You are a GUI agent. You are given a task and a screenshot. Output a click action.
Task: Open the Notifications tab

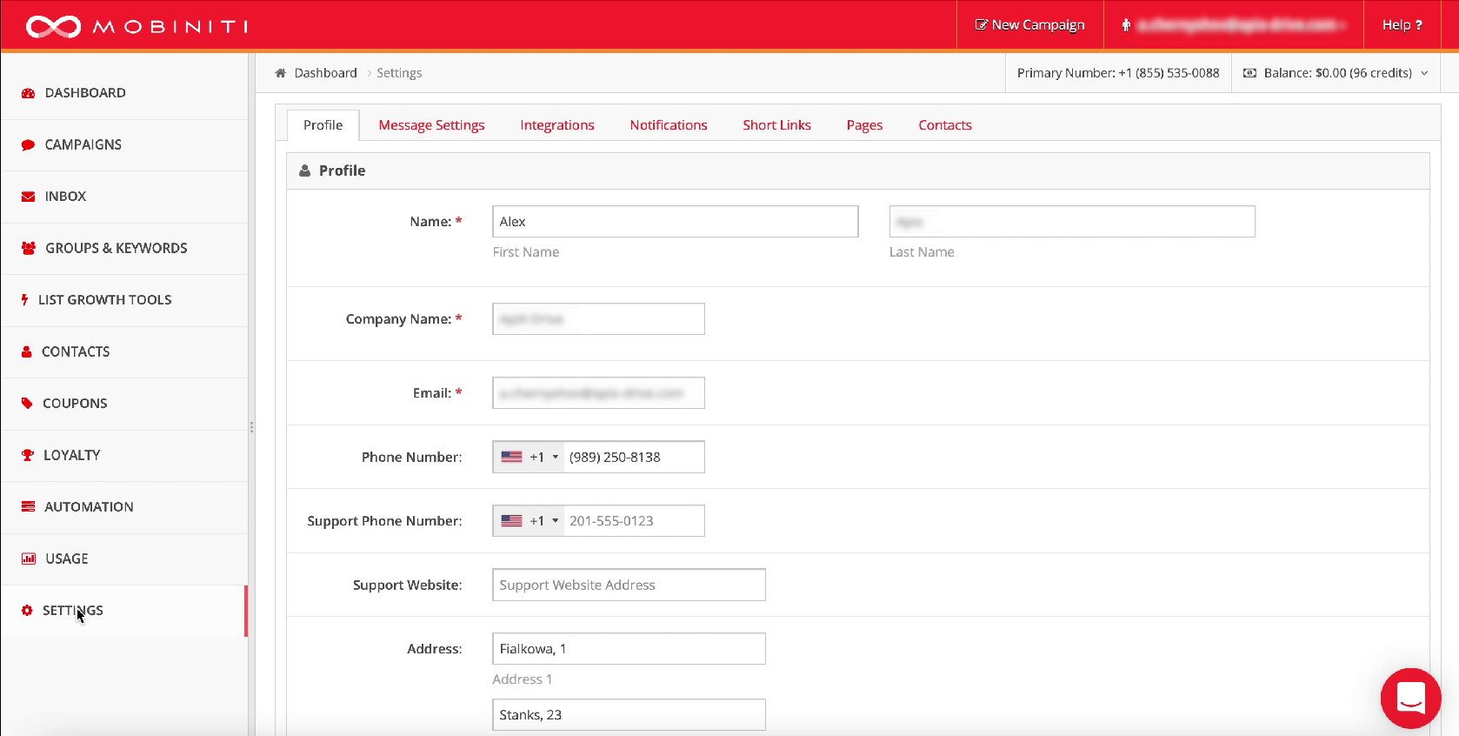point(669,125)
